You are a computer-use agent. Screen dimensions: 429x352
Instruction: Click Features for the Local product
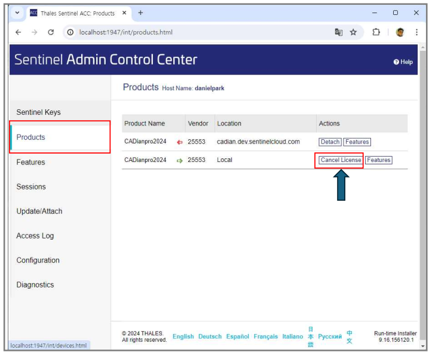(379, 160)
